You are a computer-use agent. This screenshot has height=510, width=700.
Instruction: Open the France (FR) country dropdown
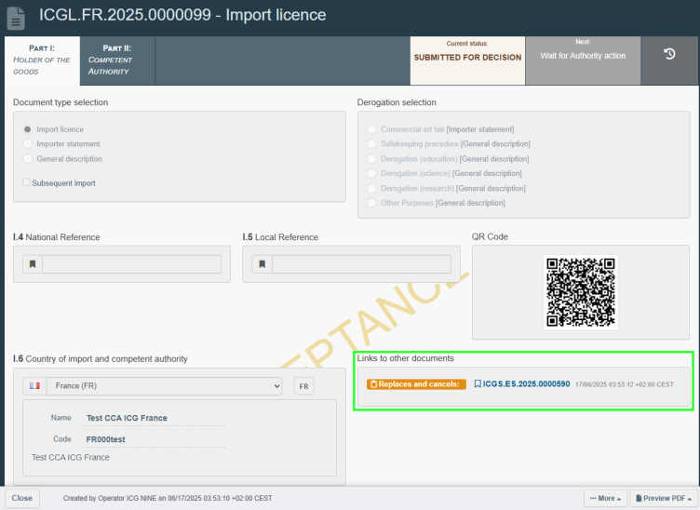pos(165,386)
